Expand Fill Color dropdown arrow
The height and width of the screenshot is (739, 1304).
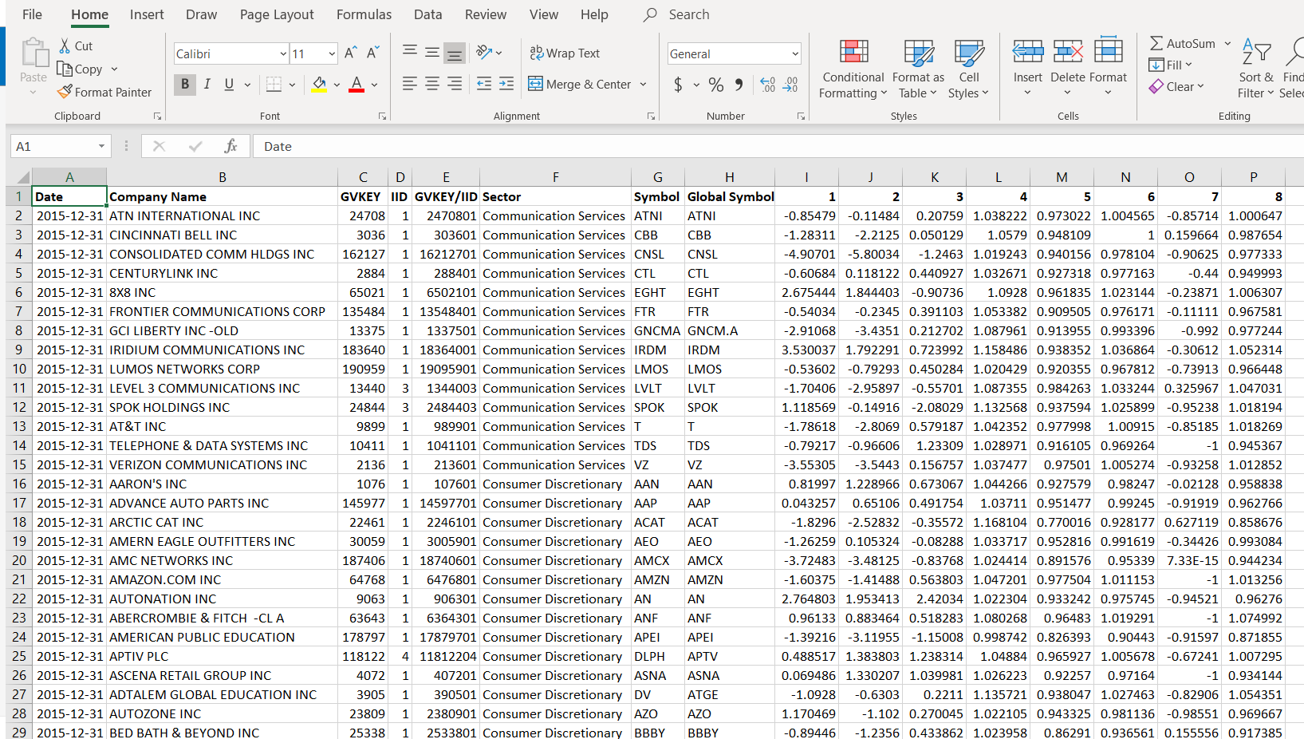click(337, 84)
